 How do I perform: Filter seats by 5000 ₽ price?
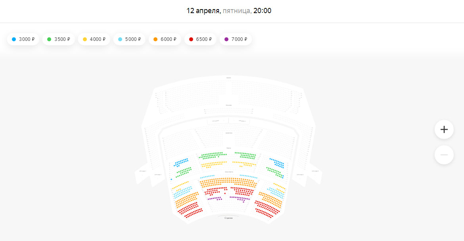(x=129, y=39)
